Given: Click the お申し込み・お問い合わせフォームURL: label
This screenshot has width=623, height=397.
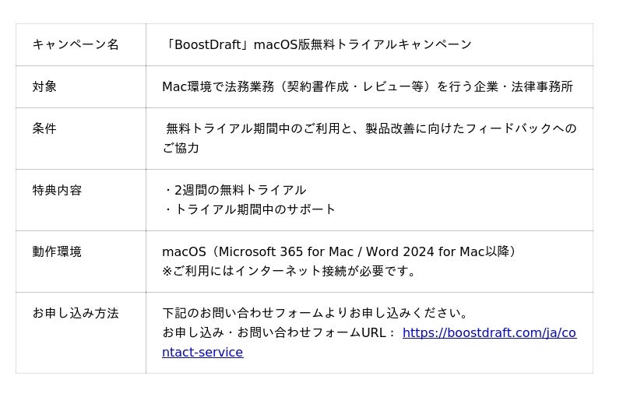Looking at the screenshot, I should [279, 332].
